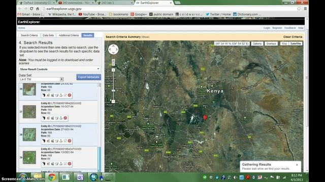Image resolution: width=325 pixels, height=182 pixels.
Task: Open download options for result 36
Action: point(61,95)
